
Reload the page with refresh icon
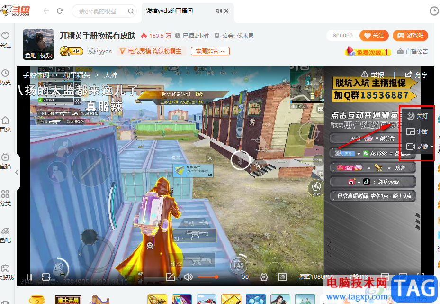pos(60,11)
